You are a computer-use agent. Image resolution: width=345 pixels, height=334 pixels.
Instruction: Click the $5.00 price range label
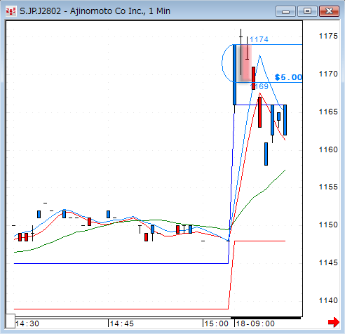pos(289,77)
